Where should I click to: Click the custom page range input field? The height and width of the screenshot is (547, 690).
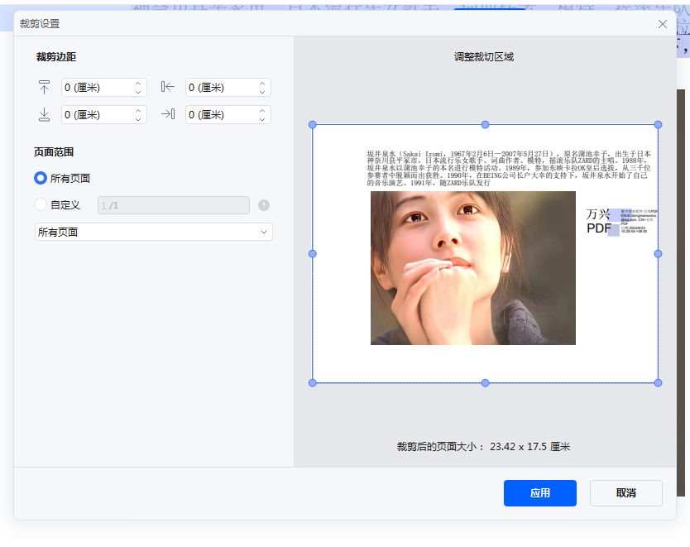coord(173,204)
